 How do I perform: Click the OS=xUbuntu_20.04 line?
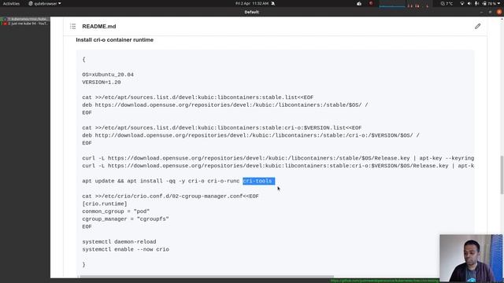[x=108, y=75]
